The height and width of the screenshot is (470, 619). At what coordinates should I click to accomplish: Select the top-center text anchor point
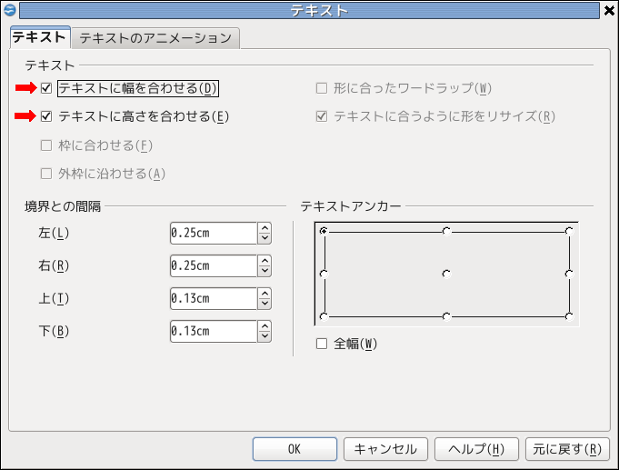pyautogui.click(x=446, y=231)
